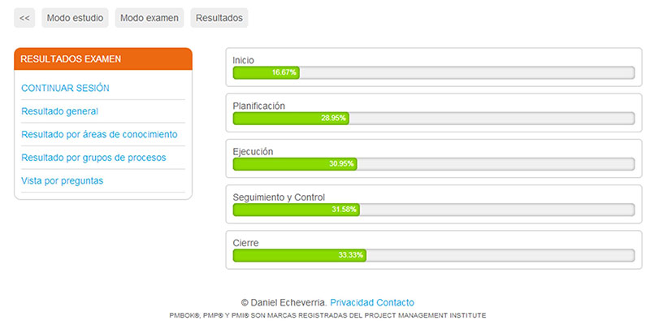Click the Cierre 33.33% progress bar
Screen dimensions: 650x325
pyautogui.click(x=434, y=255)
